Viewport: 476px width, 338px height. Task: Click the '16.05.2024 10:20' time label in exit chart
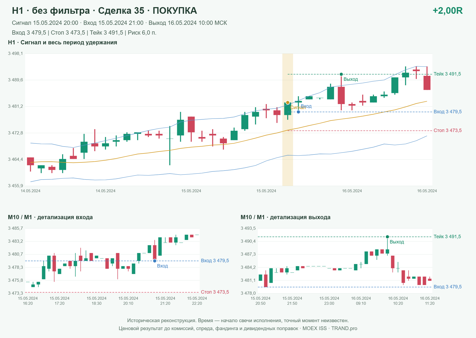tap(398, 301)
